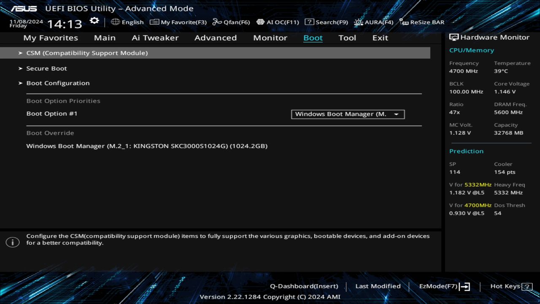Expand CSM (Compatibility Support Module) submenu

click(x=87, y=53)
